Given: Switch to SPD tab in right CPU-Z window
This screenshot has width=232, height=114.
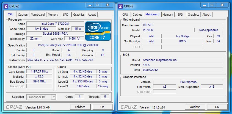Looking at the screenshot, I should [180, 15].
